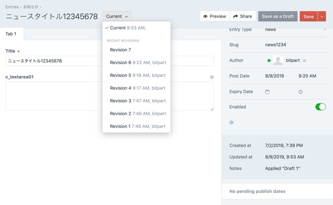Toggle the Enabled switch off
The height and width of the screenshot is (205, 333).
point(320,107)
